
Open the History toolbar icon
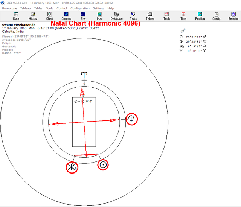33,16
